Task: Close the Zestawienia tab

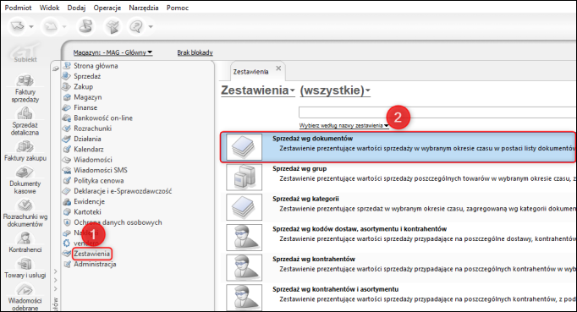Action: coord(278,68)
